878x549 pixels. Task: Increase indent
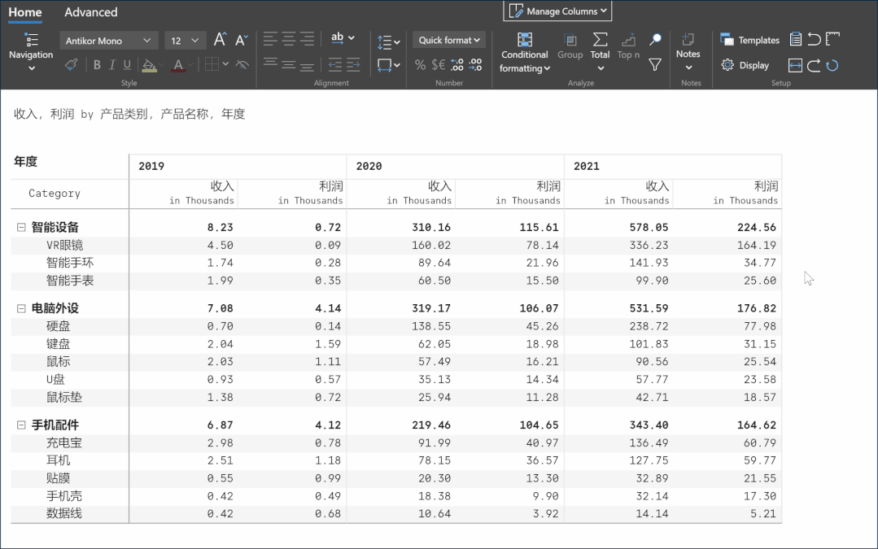pyautogui.click(x=353, y=65)
